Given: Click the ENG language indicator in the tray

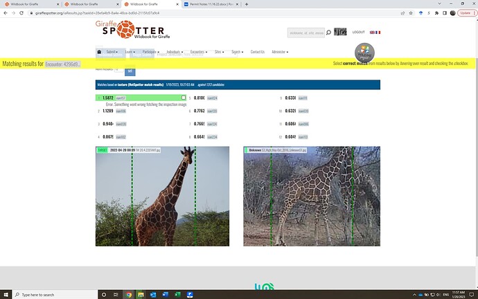Looking at the screenshot, I should [445, 294].
